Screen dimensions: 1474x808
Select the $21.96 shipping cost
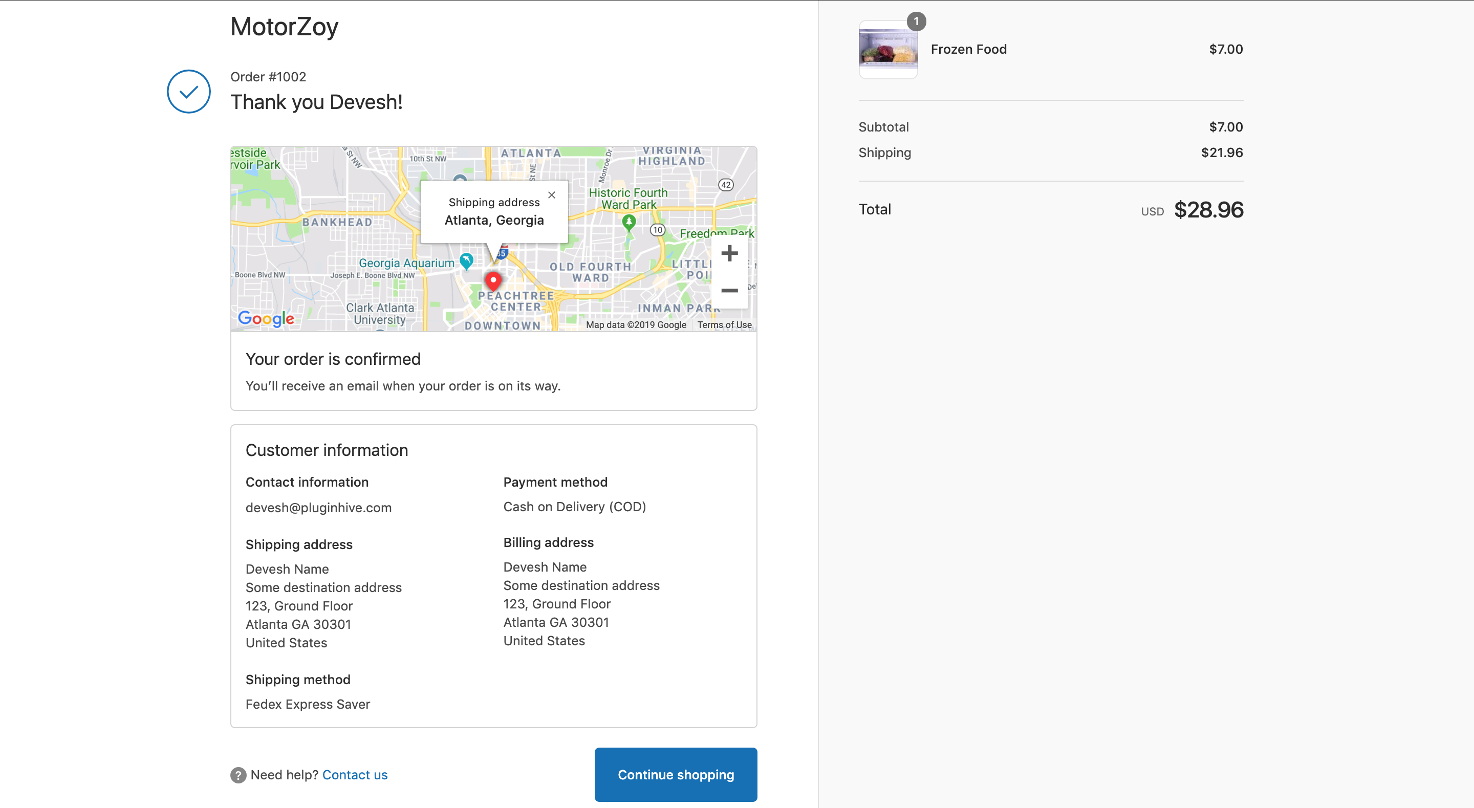(x=1222, y=153)
